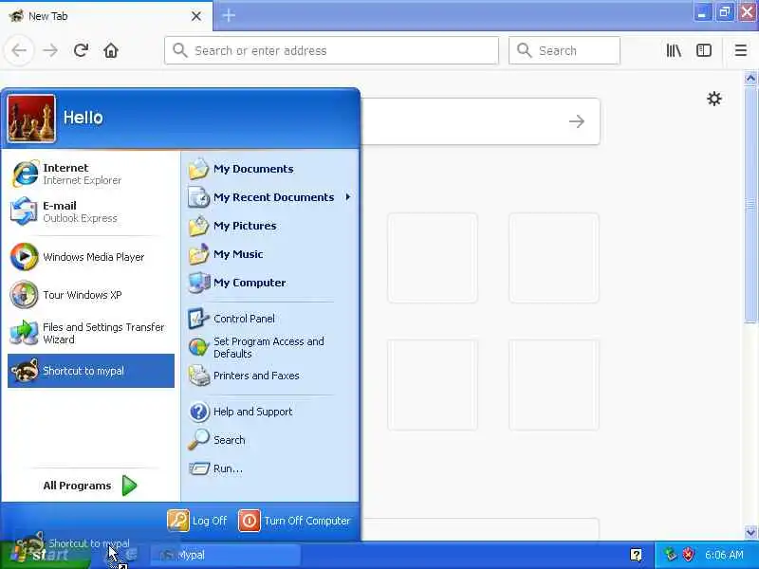Close the New Tab tab
This screenshot has height=569, width=759.
click(196, 16)
